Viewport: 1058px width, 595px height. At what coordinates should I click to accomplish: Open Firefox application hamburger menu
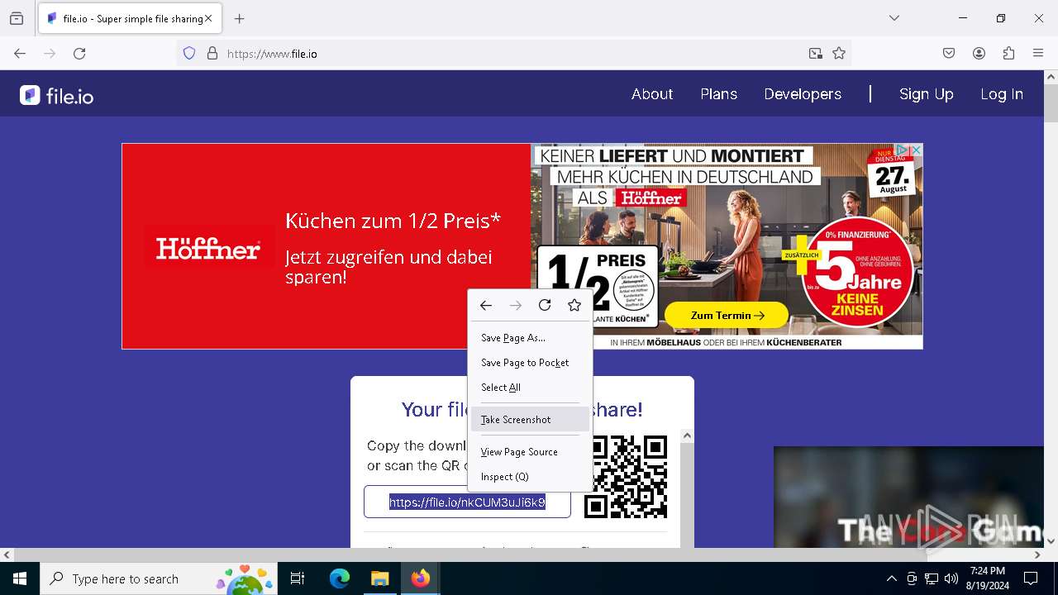(x=1038, y=54)
